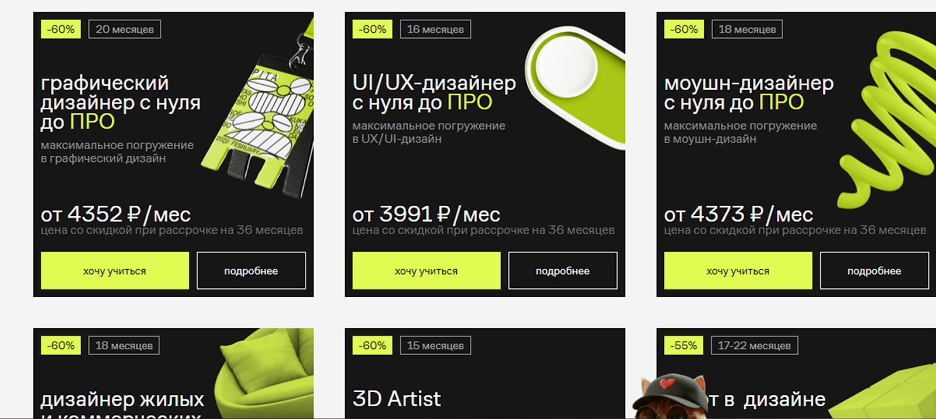This screenshot has height=419, width=936.
Task: Click the '16 месяцев' duration tag
Action: tap(435, 29)
